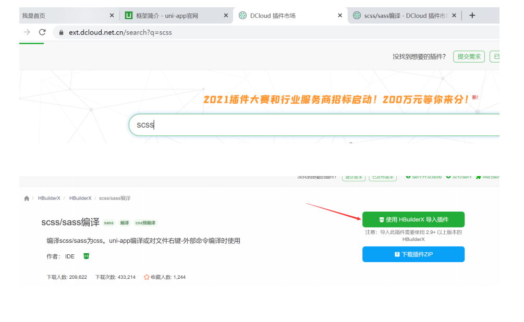This screenshot has height=322, width=524.
Task: Click the lower partially hidden 提交需求 button
Action: 354,177
